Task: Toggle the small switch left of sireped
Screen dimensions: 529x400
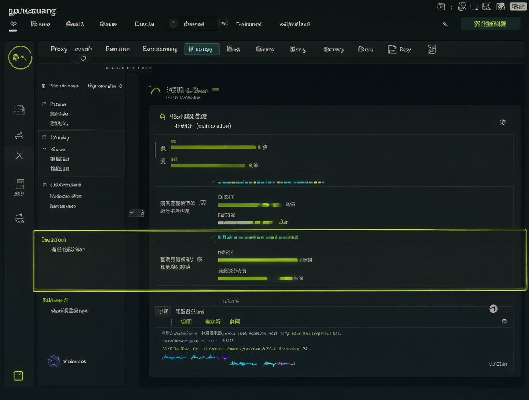Action: point(173,24)
